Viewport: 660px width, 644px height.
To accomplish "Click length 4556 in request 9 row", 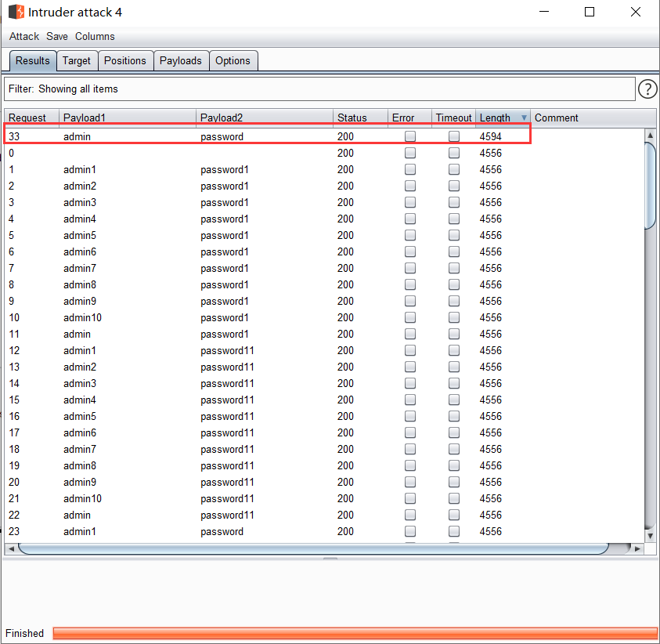I will (490, 301).
